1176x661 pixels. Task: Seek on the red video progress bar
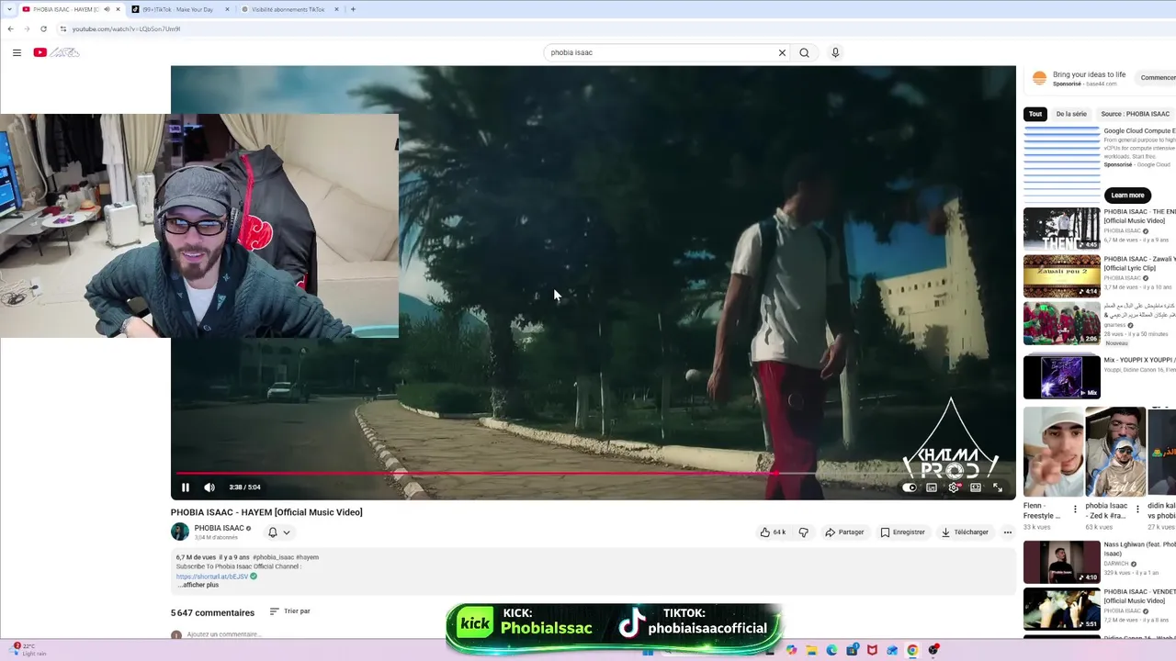[593, 474]
